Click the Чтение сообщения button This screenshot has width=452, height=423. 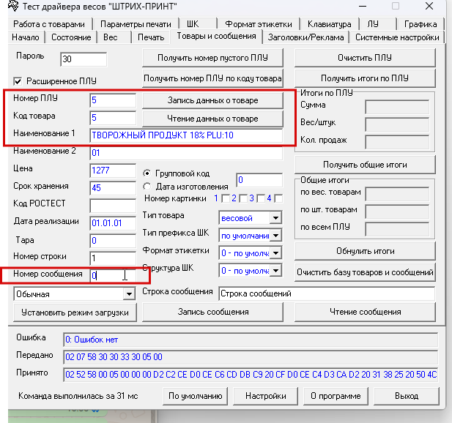pyautogui.click(x=365, y=312)
